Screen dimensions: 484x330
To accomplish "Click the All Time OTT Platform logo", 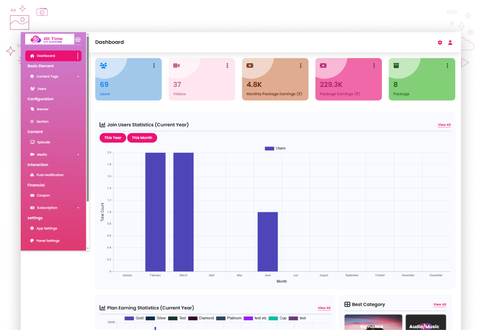I will click(x=50, y=39).
